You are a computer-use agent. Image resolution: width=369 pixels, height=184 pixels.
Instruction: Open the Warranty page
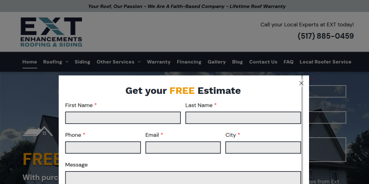point(159,62)
